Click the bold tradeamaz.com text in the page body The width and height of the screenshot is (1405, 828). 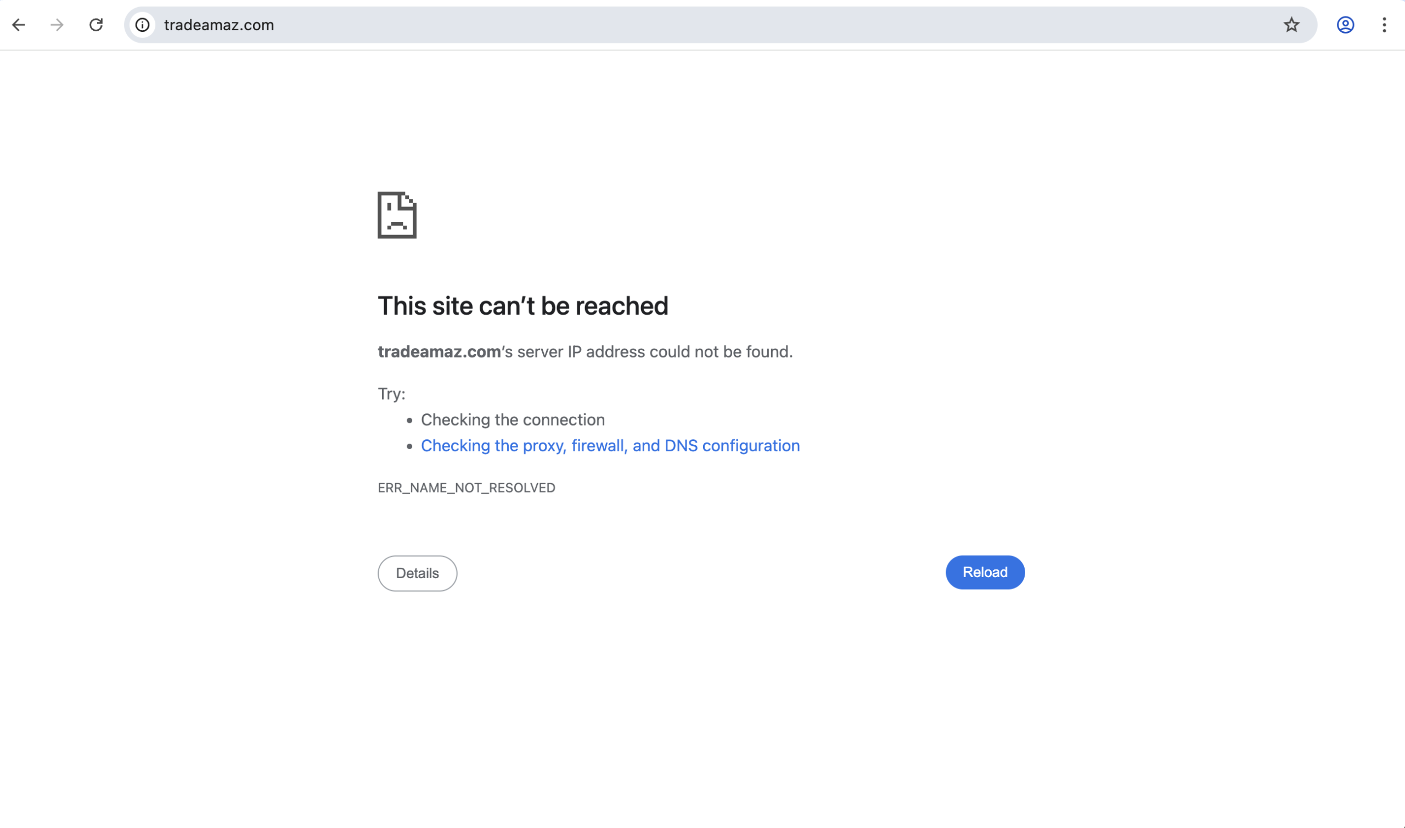(x=439, y=352)
